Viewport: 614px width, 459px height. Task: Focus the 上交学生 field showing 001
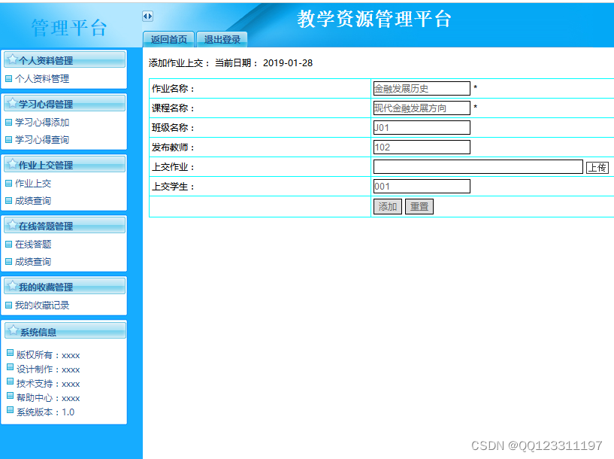point(422,186)
